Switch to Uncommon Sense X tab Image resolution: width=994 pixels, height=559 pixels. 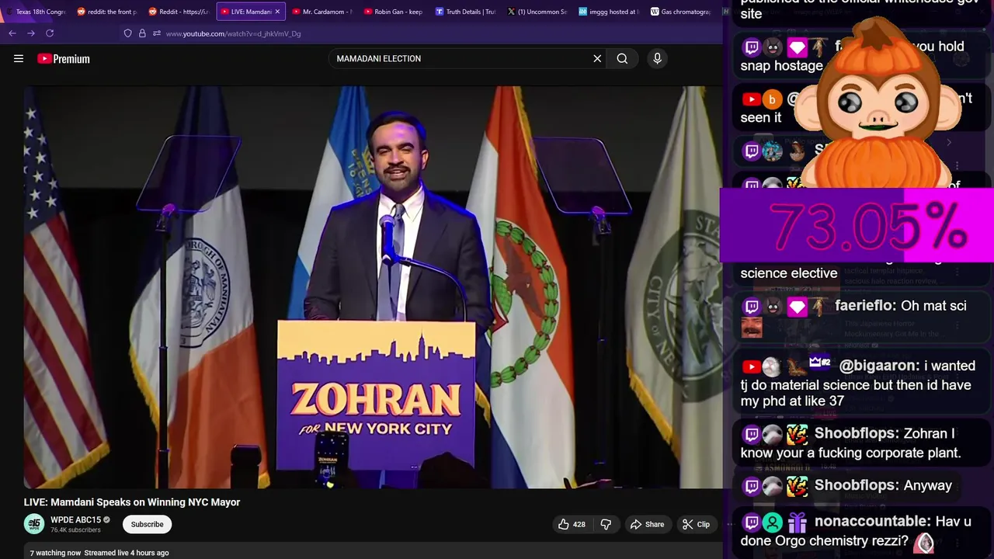click(x=537, y=12)
